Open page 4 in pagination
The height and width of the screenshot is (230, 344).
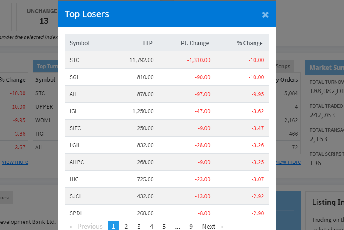tap(151, 226)
